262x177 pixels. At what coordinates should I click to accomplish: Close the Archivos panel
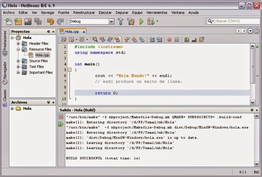pyautogui.click(x=53, y=103)
